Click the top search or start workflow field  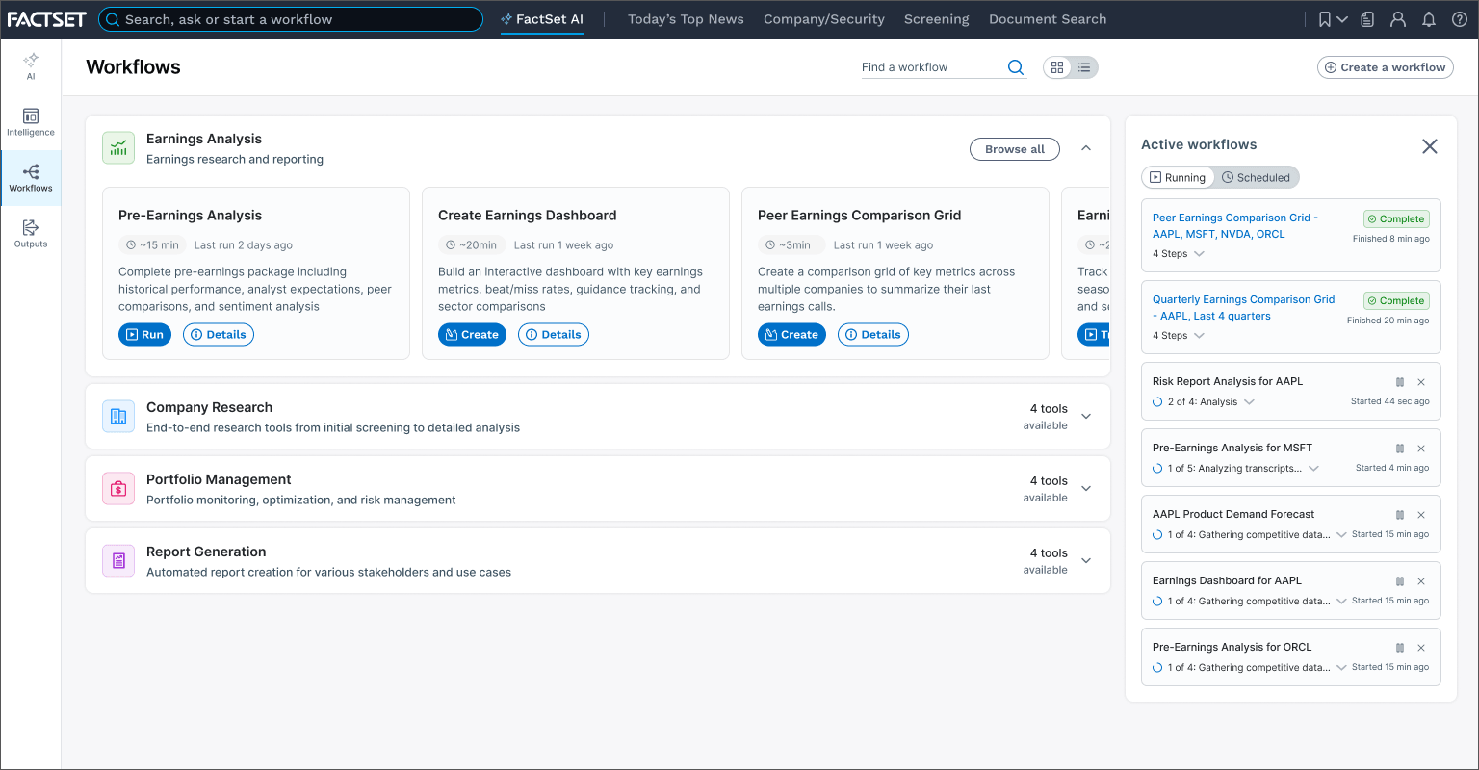(291, 19)
